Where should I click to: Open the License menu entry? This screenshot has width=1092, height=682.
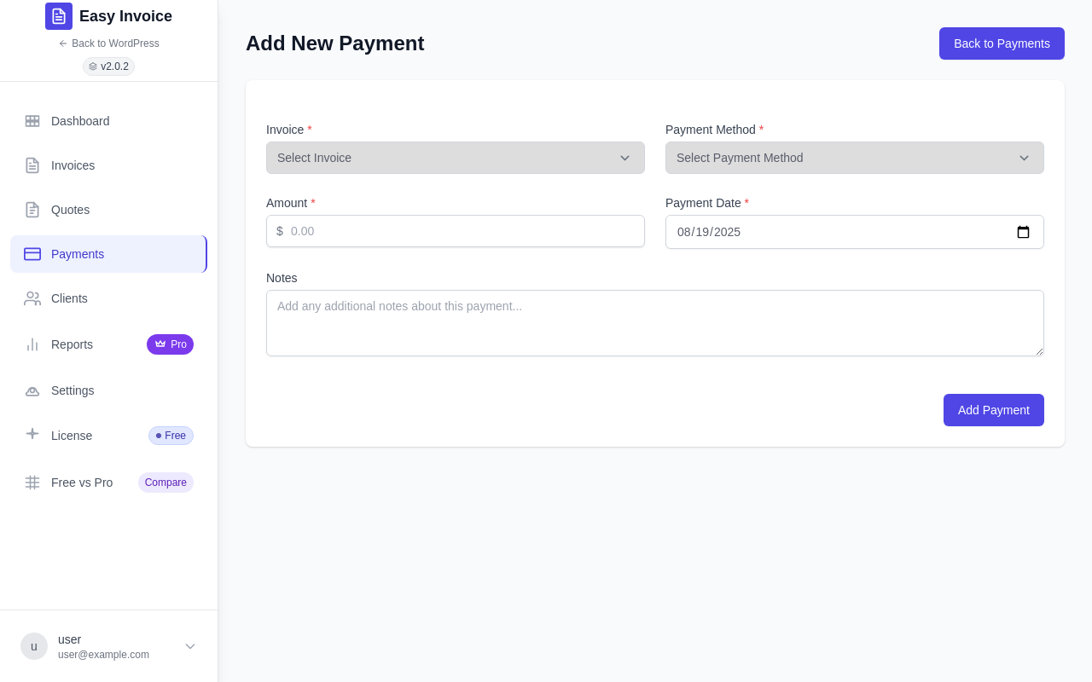point(108,436)
